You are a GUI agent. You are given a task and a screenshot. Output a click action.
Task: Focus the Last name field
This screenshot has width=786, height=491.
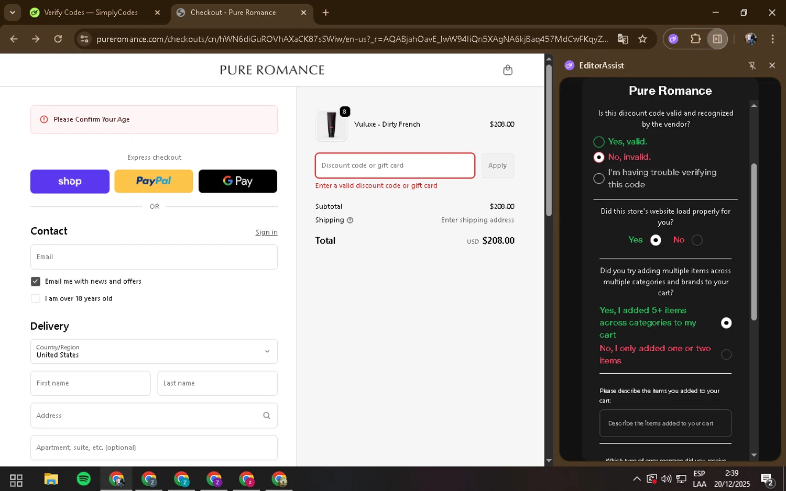217,383
